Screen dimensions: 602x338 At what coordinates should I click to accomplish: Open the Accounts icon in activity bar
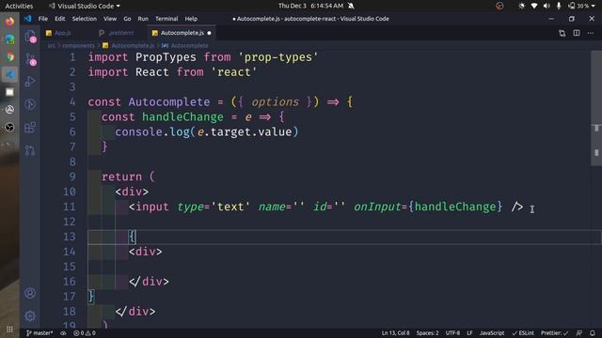tap(30, 293)
